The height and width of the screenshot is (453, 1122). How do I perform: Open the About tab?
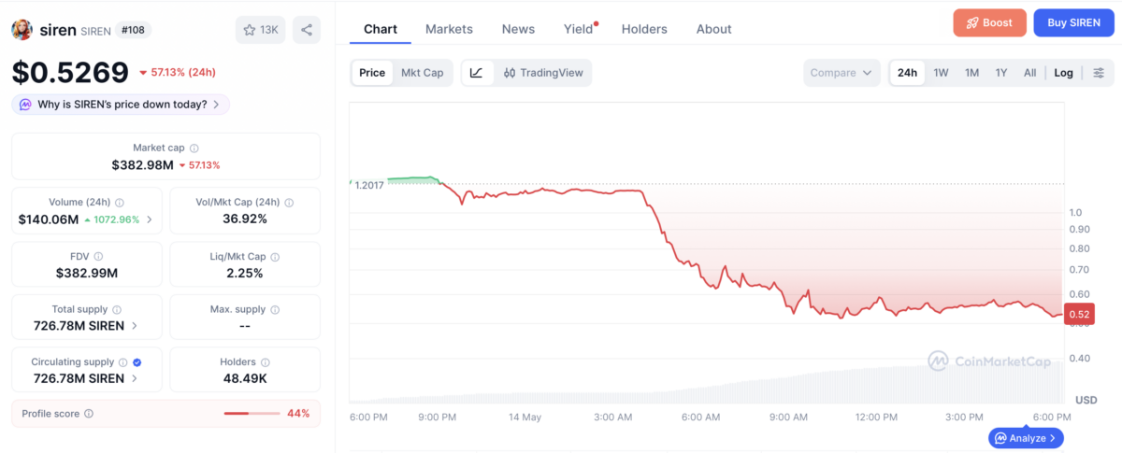tap(713, 29)
